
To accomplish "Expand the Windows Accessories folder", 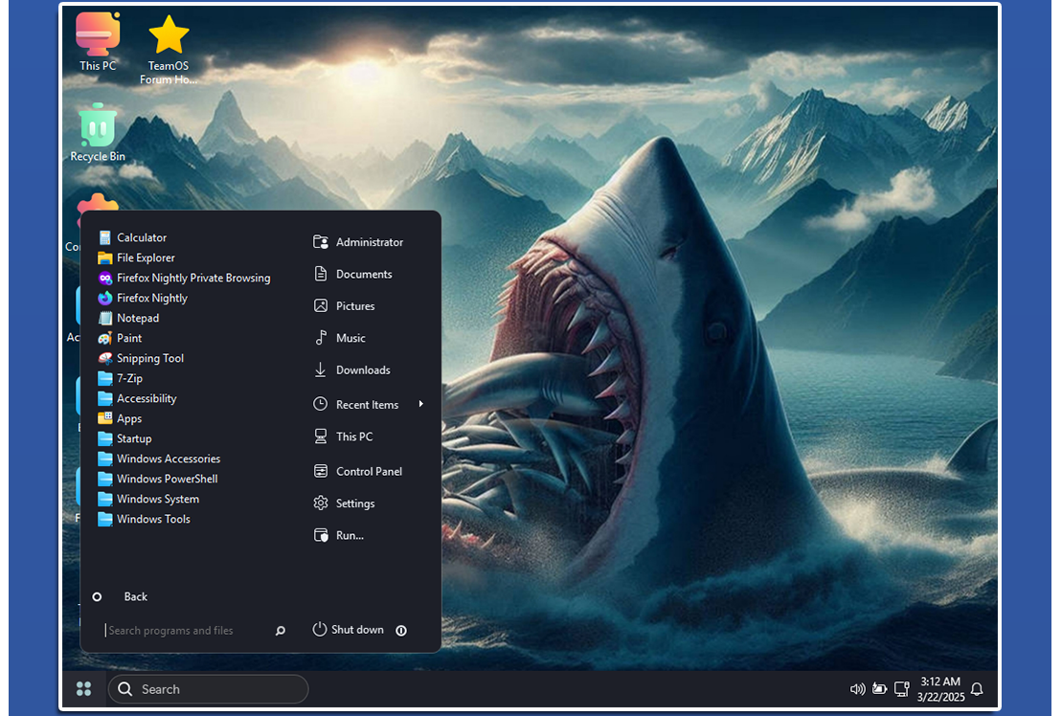I will tap(159, 459).
